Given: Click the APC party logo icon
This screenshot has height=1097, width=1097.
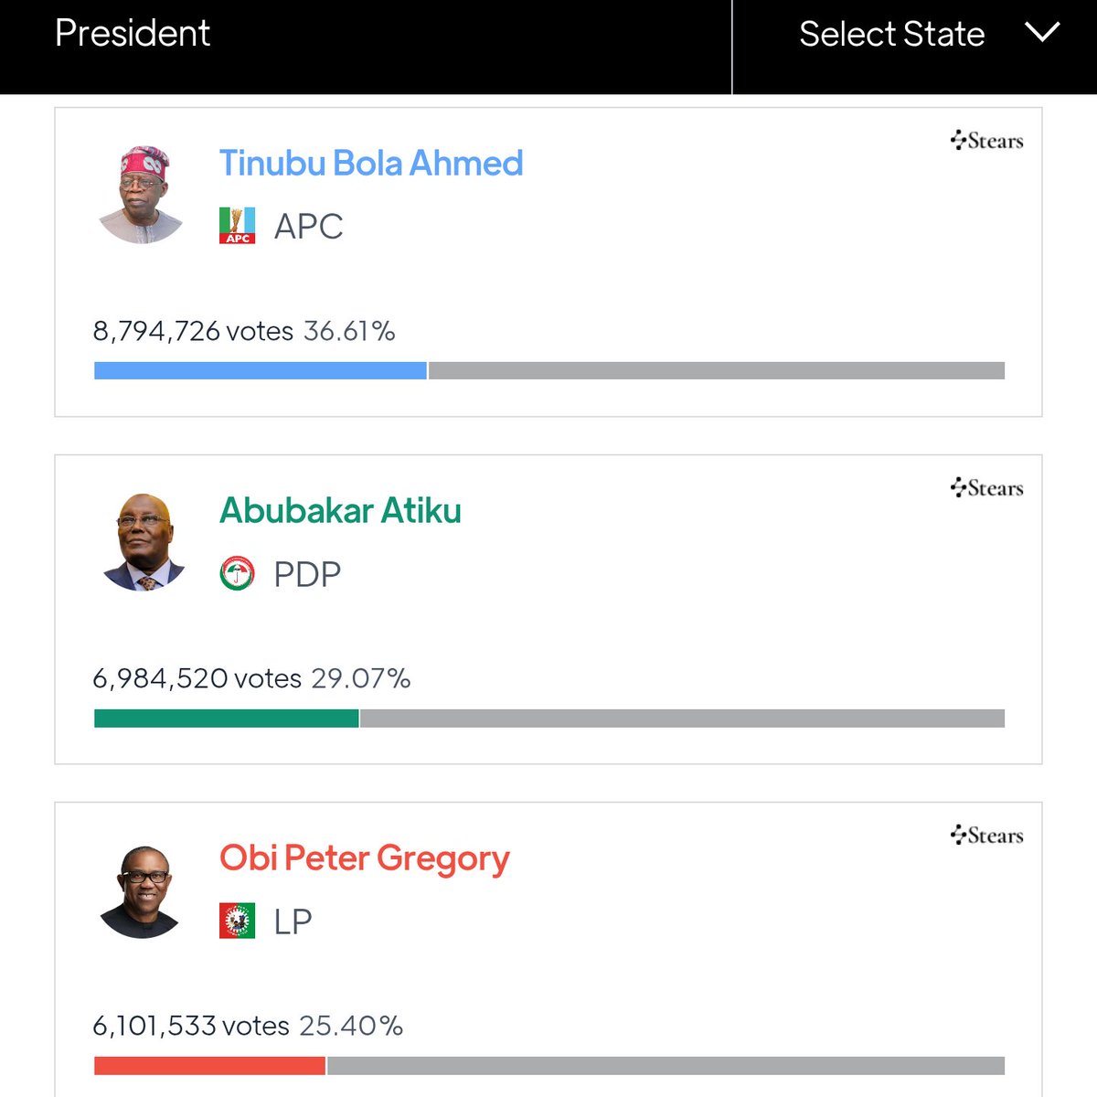Looking at the screenshot, I should coord(237,226).
